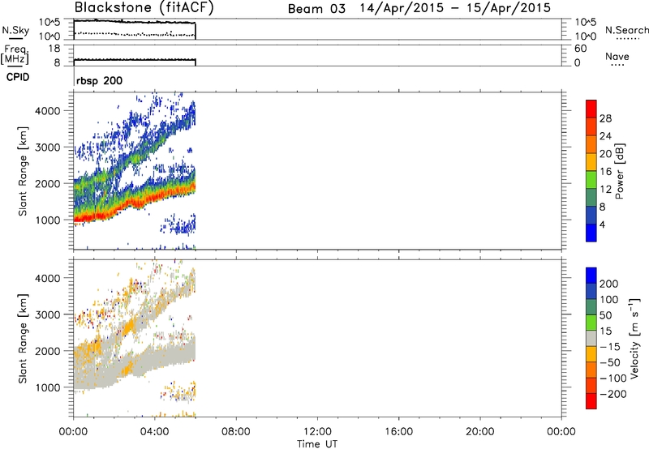The height and width of the screenshot is (449, 649).
Task: Click the 4000 tick on the power panel
Action: (x=48, y=111)
